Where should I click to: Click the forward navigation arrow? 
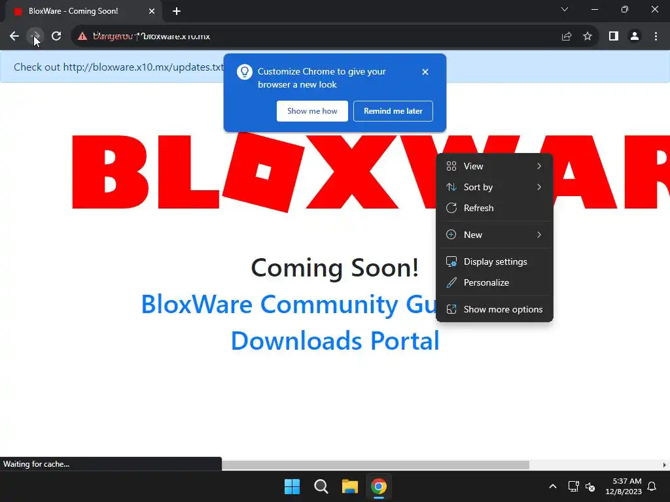(35, 37)
